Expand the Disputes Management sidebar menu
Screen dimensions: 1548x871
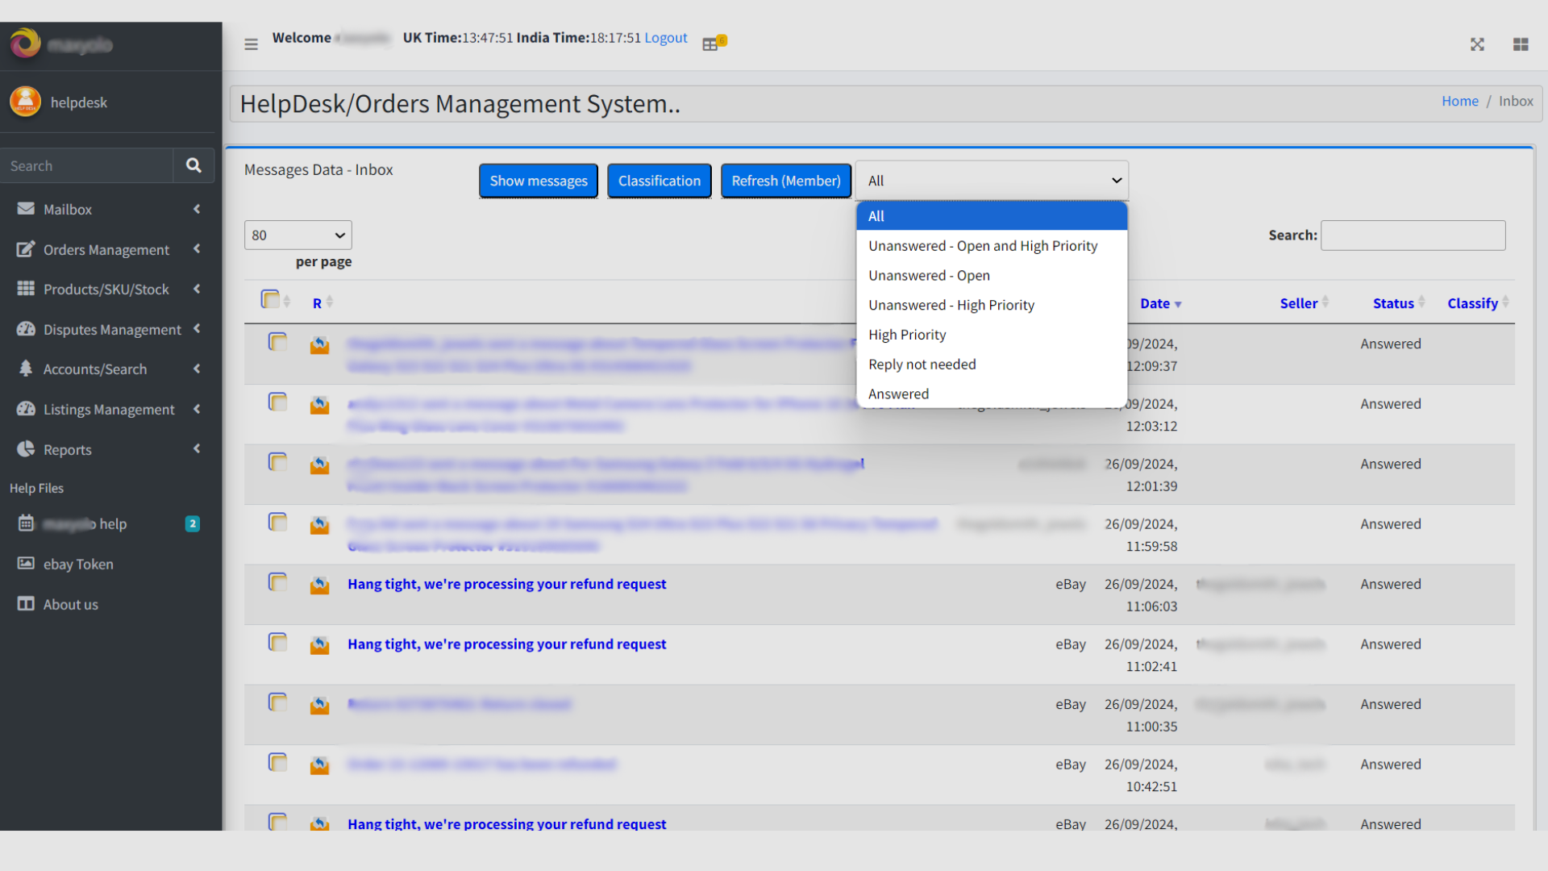point(112,329)
